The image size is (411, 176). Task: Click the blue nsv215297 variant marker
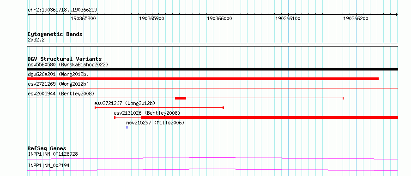point(127,127)
